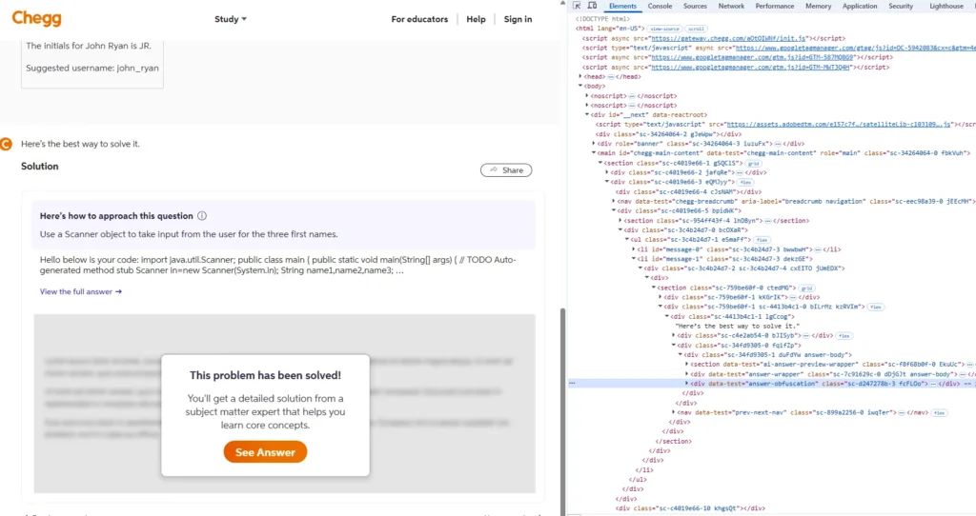Expand the answer-wrapper div node
Image resolution: width=976 pixels, height=516 pixels.
pyautogui.click(x=686, y=374)
